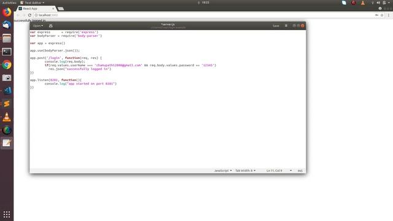Screen dimensions: 393x221
Task: Switch to Google Chrome in the dock
Action: (x=7, y=64)
